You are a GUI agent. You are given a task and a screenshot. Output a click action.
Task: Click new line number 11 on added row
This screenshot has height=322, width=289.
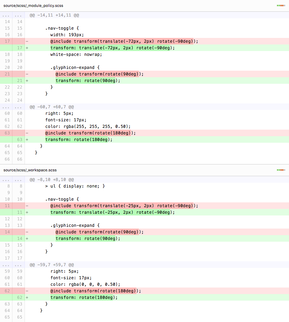[20, 212]
